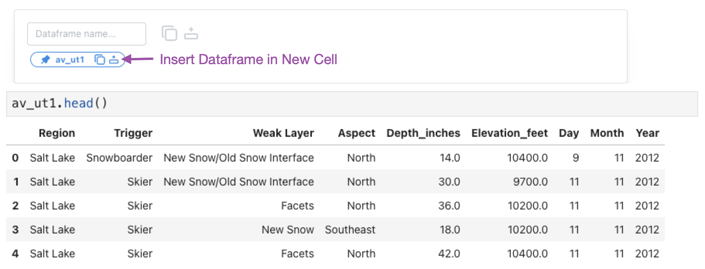Click the Month column header
Screen dimensions: 705x269
coord(607,133)
